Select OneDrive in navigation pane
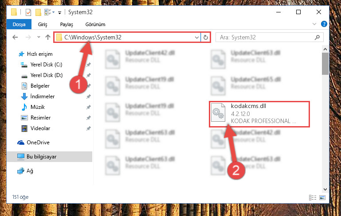Image resolution: width=341 pixels, height=216 pixels. click(x=38, y=143)
